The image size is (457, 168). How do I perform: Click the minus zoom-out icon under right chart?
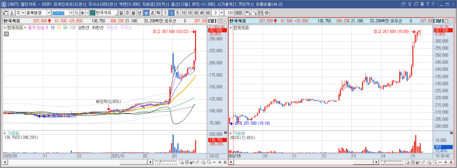tap(440, 162)
